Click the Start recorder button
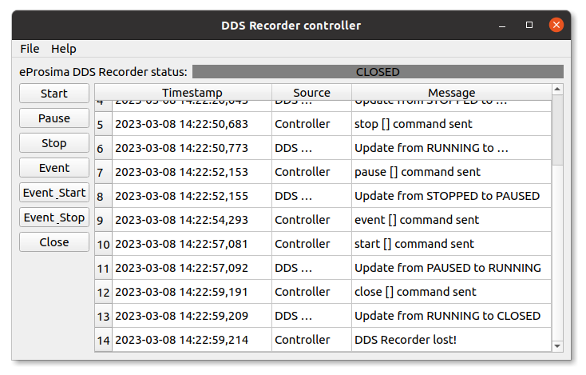 [54, 94]
